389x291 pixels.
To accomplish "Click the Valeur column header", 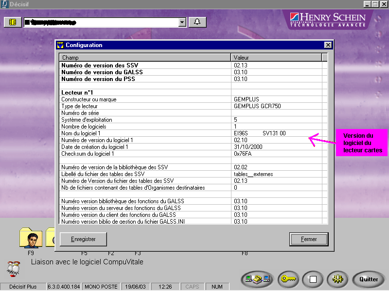I will click(x=276, y=58).
